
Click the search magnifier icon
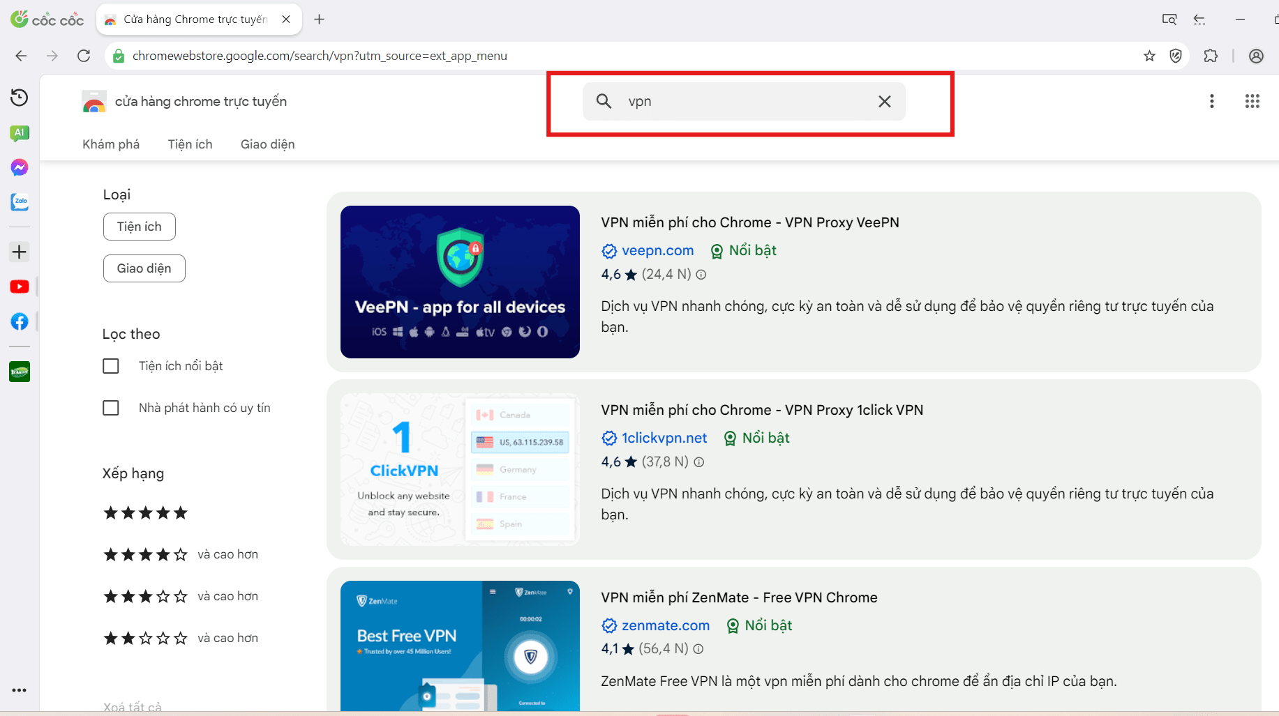pos(604,101)
